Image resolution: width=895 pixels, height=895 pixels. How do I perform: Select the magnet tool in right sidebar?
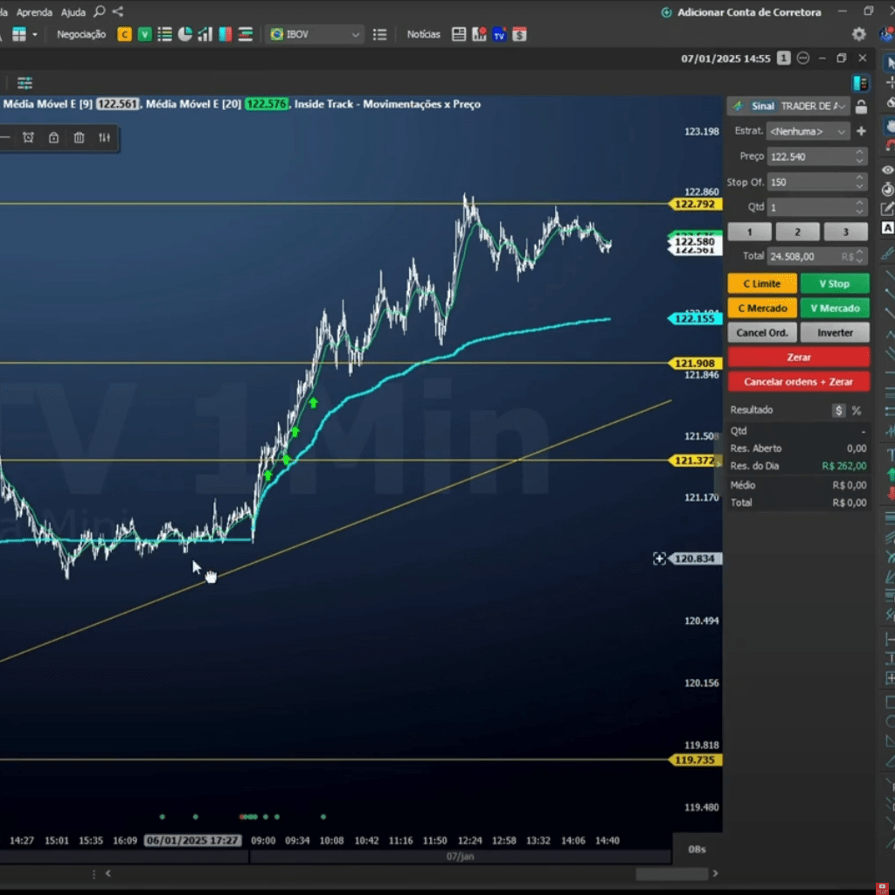(890, 146)
